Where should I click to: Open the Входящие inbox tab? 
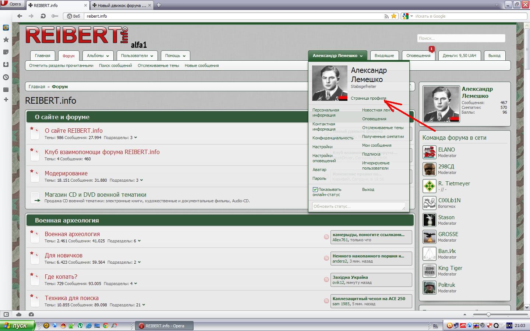coord(384,56)
